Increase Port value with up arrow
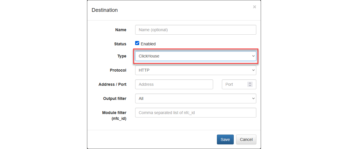 pos(250,83)
